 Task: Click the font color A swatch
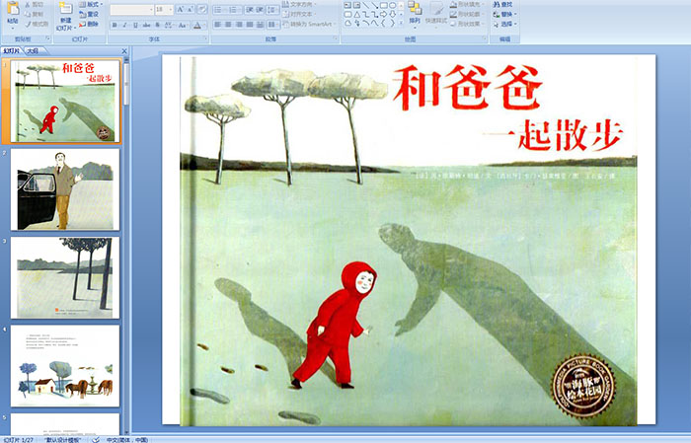click(197, 25)
